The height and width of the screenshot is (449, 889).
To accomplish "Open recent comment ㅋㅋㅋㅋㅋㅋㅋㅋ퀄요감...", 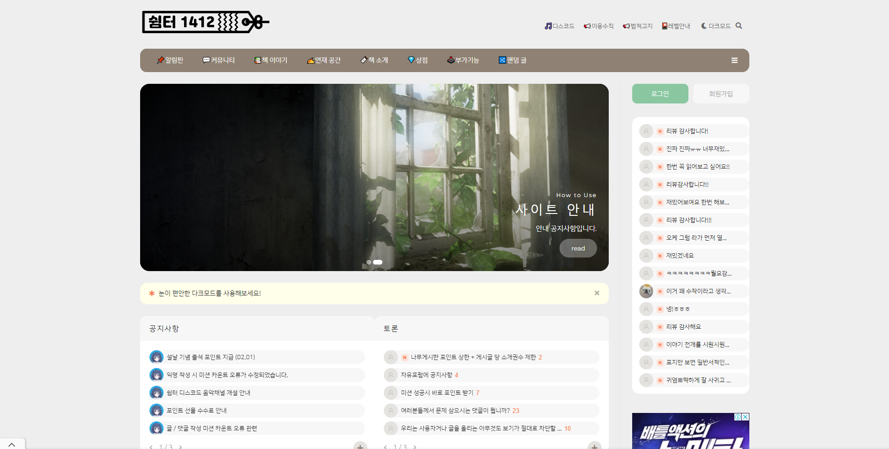I will click(699, 273).
